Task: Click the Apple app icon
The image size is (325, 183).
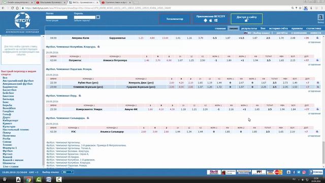Action: pyautogui.click(x=211, y=20)
